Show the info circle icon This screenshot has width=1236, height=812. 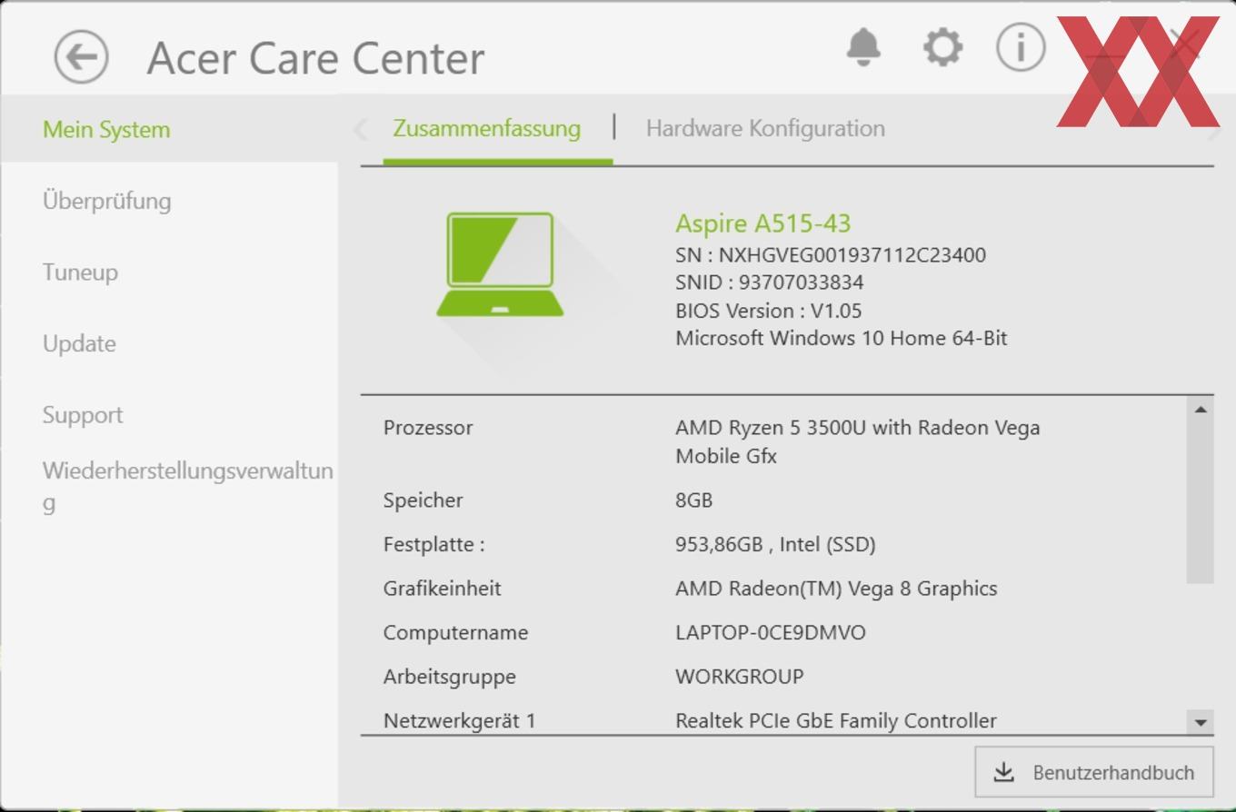coord(1021,46)
